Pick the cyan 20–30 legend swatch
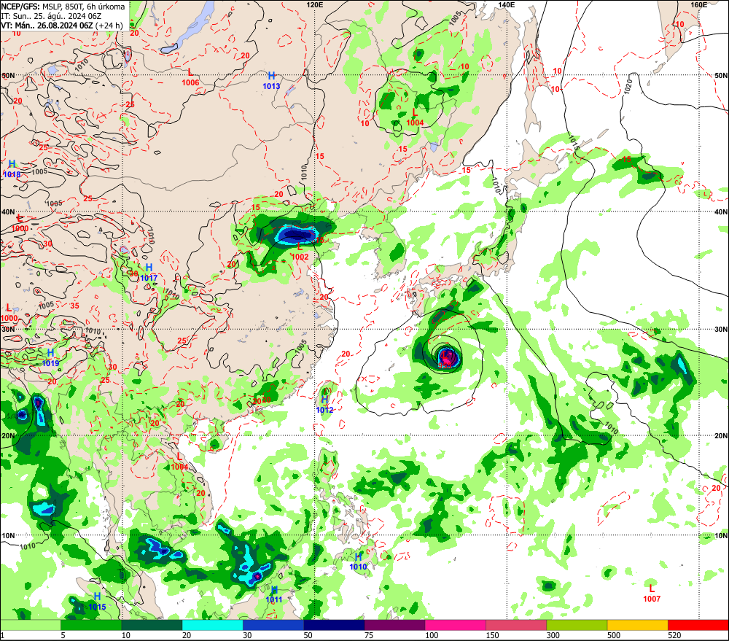Viewport: 729px width, 641px height. (212, 625)
